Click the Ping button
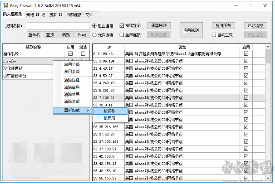 (x=81, y=34)
